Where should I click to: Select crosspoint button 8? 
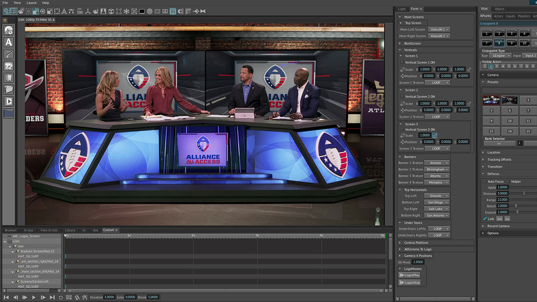click(x=499, y=43)
